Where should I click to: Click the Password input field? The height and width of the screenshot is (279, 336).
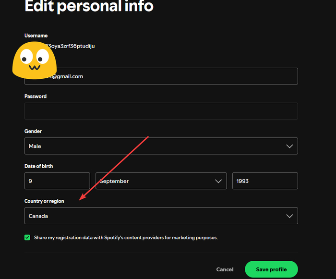click(161, 111)
